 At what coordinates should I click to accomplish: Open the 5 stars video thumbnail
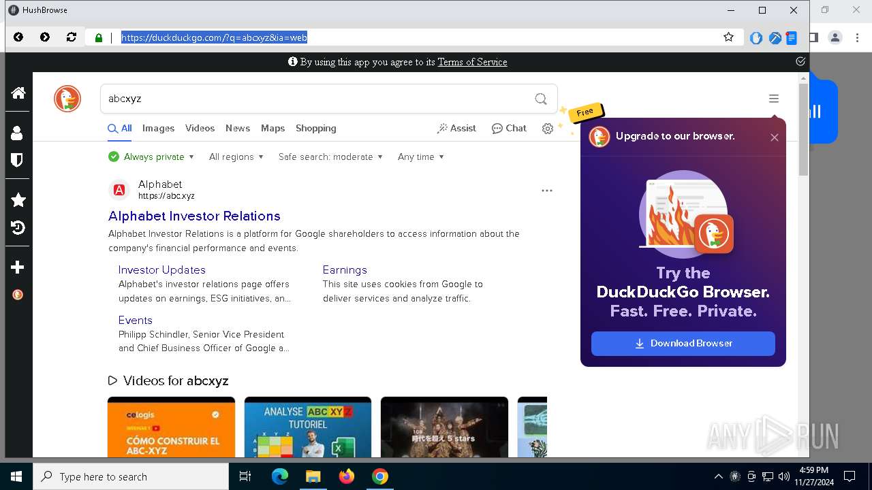pyautogui.click(x=444, y=427)
